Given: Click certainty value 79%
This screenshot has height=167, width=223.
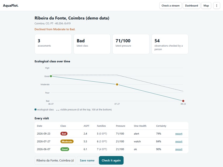Looking at the screenshot, I should point(158,133).
